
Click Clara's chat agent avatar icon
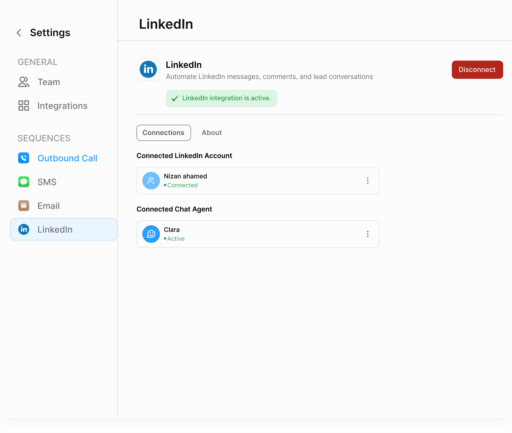[x=151, y=234]
